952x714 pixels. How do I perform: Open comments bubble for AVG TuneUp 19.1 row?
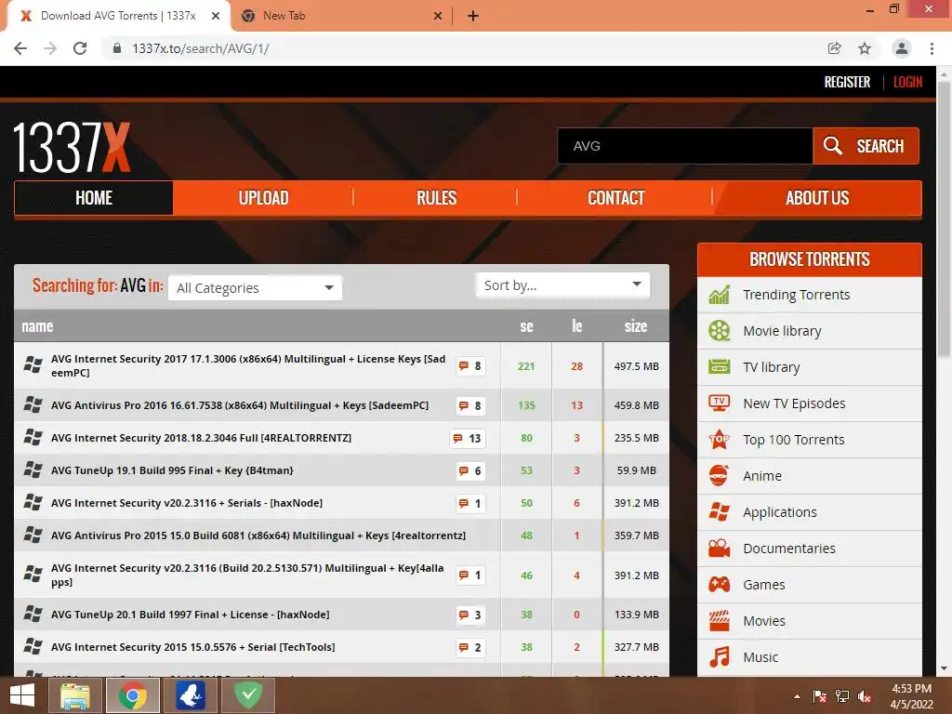coord(470,471)
